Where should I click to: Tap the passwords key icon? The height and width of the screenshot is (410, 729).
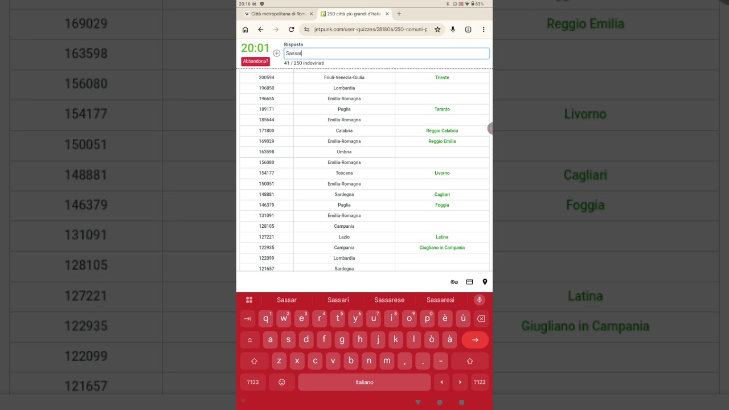click(454, 282)
